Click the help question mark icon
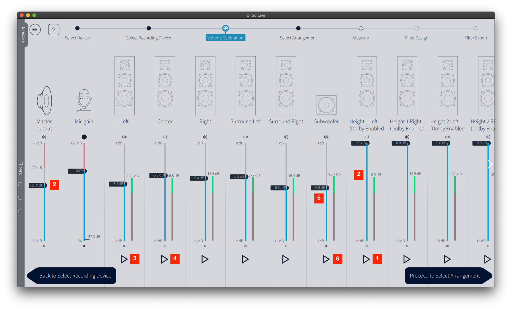The image size is (512, 310). coord(54,30)
